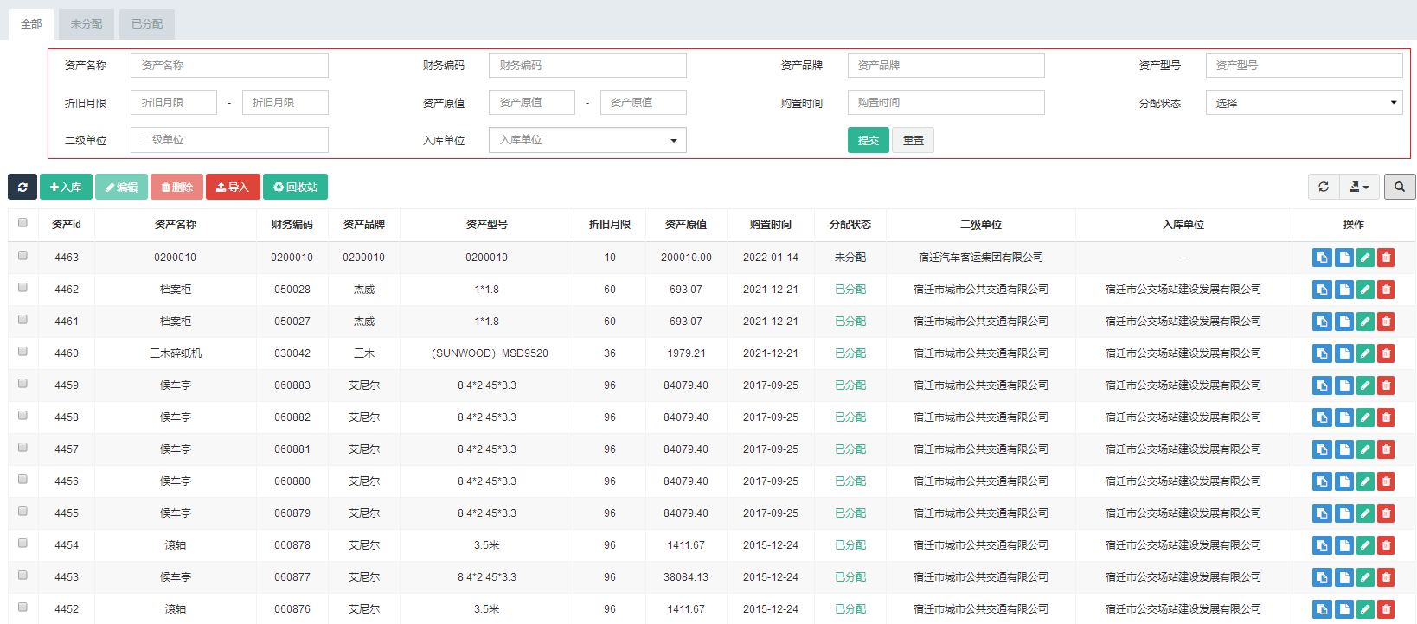
Task: Switch to the 未分配 tab
Action: pyautogui.click(x=87, y=24)
